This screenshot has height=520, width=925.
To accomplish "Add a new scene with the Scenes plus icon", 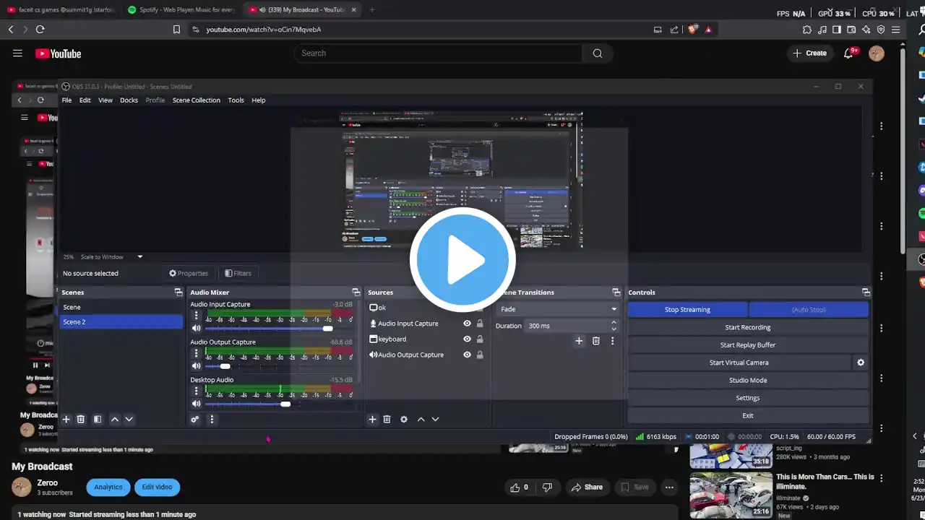I will [x=66, y=419].
